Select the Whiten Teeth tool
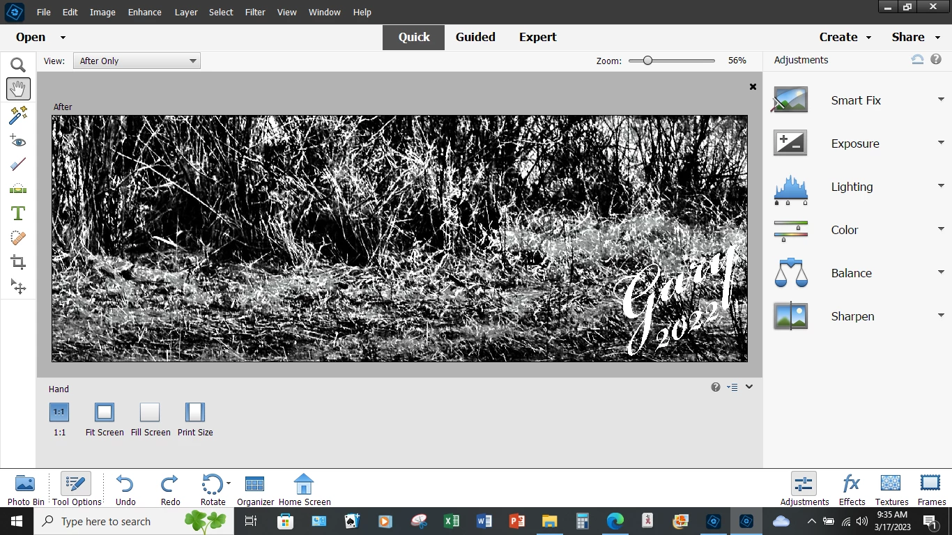952x535 pixels. 18,165
